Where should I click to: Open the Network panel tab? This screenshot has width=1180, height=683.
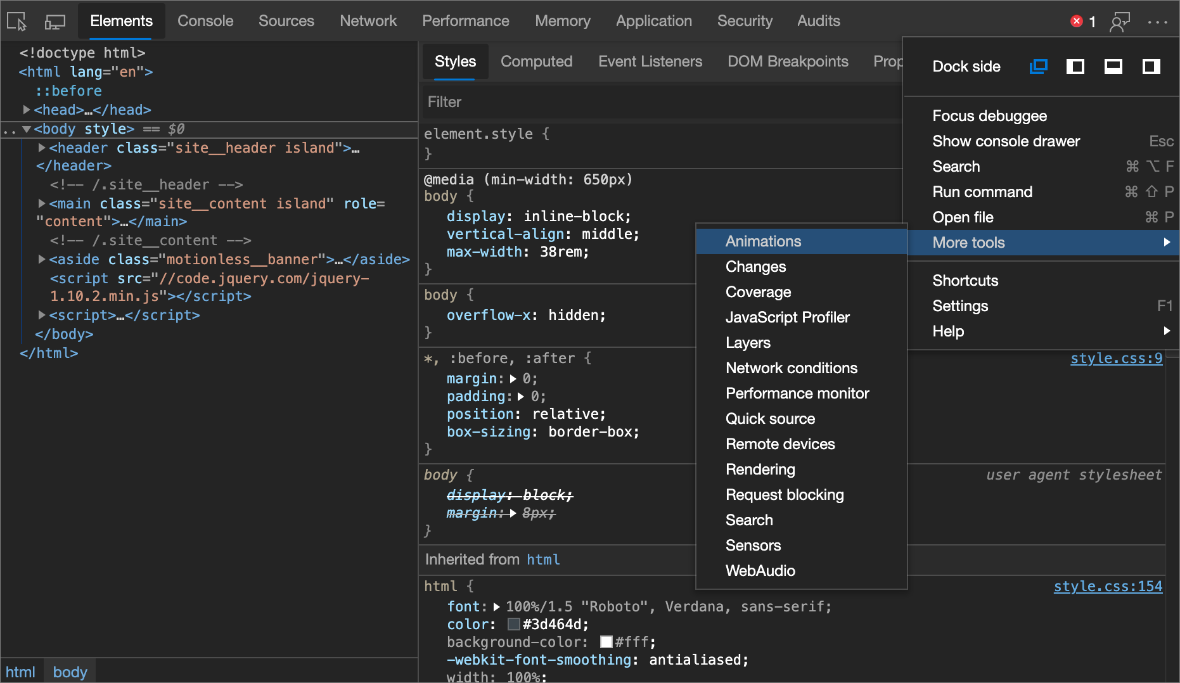point(368,21)
